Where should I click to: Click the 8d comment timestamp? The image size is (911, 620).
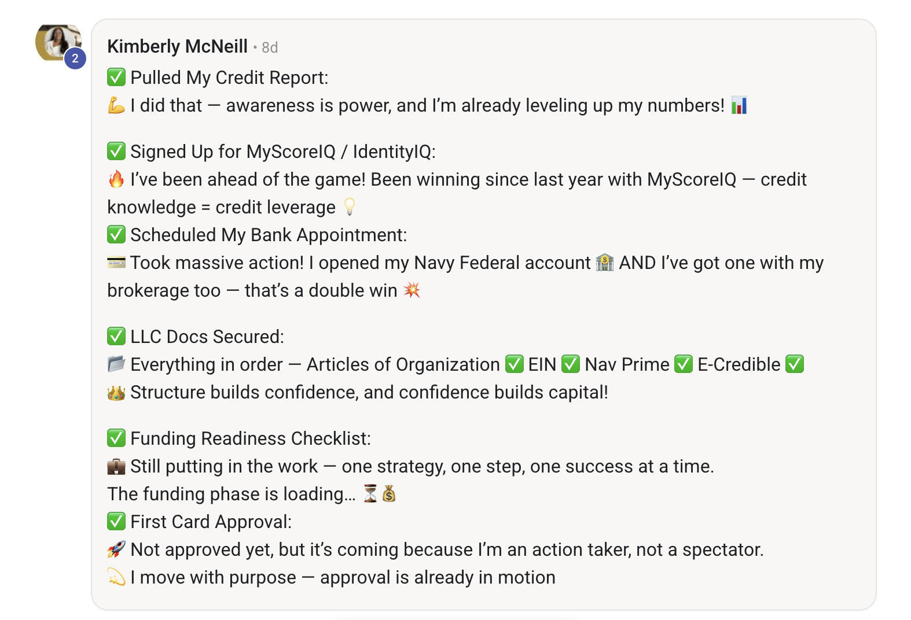(x=270, y=47)
